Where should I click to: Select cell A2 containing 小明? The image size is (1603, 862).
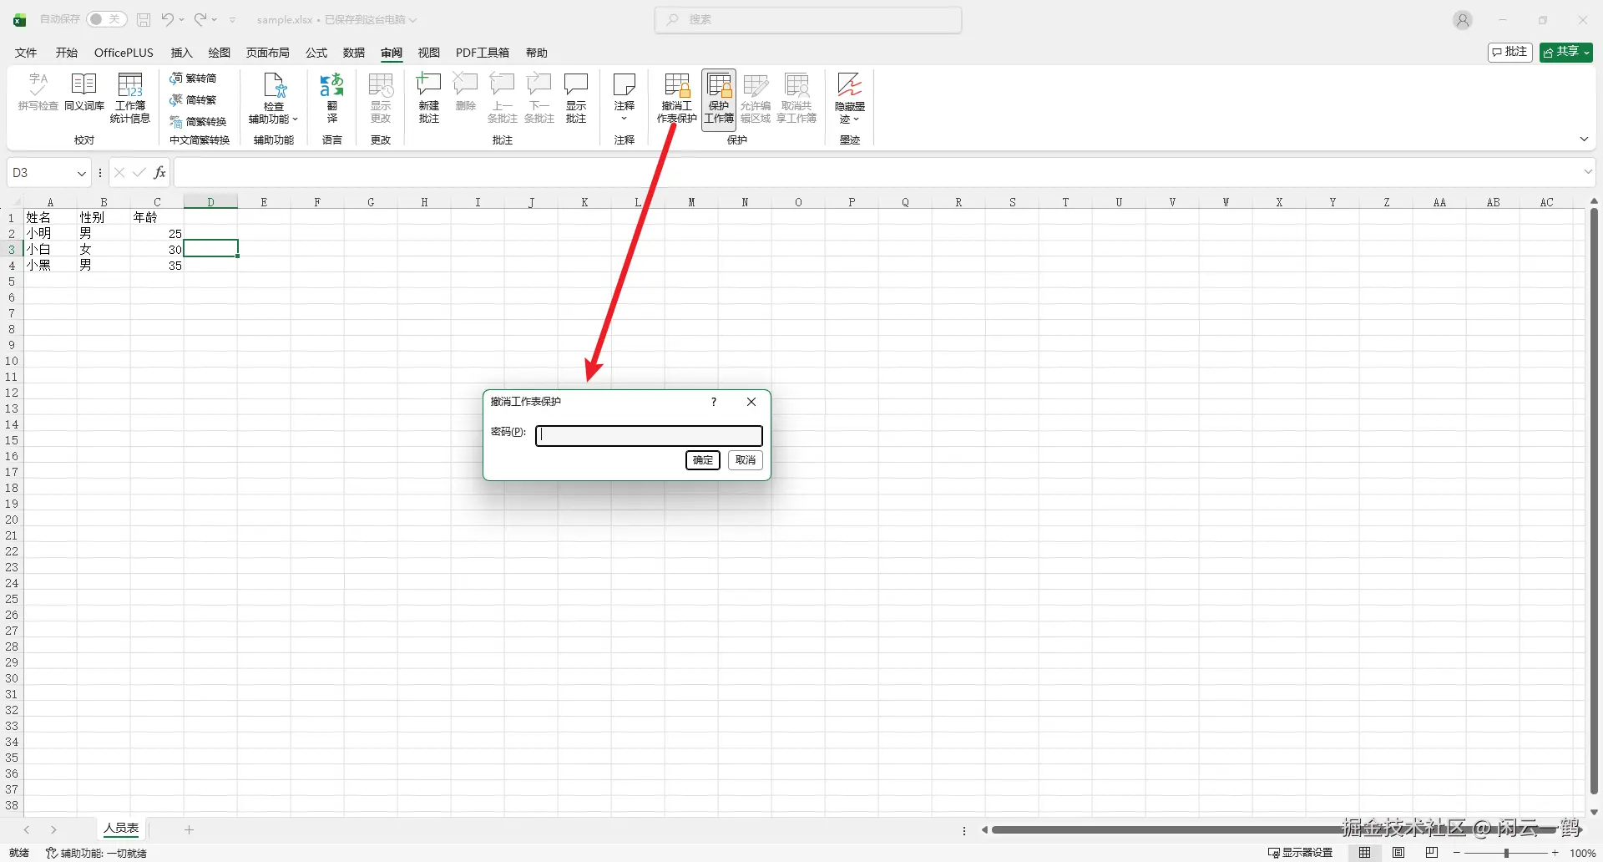(x=50, y=233)
